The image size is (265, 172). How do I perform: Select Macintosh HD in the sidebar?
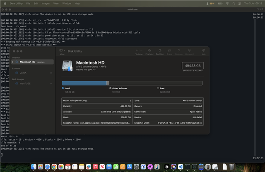click(33, 62)
